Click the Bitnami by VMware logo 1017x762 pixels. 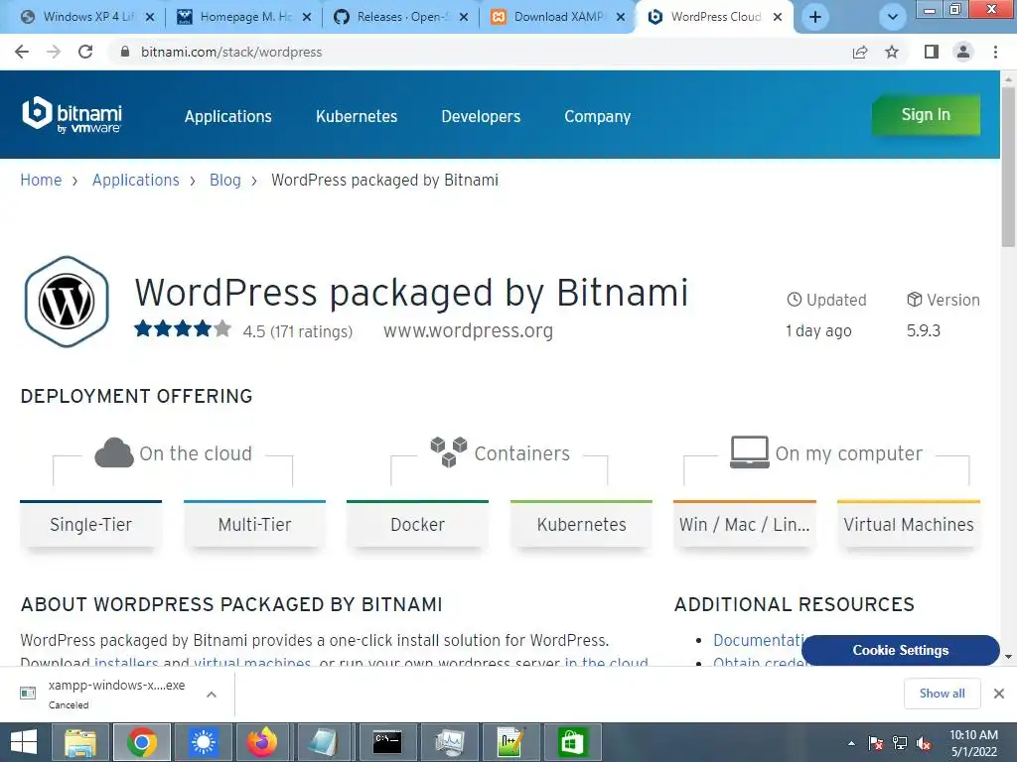pos(72,115)
